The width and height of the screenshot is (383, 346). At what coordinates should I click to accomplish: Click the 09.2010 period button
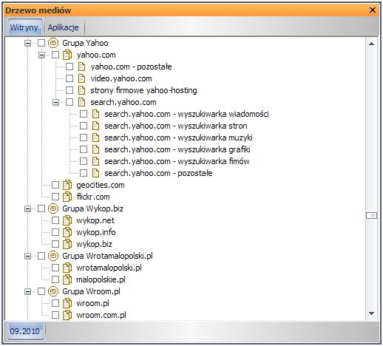click(x=24, y=331)
